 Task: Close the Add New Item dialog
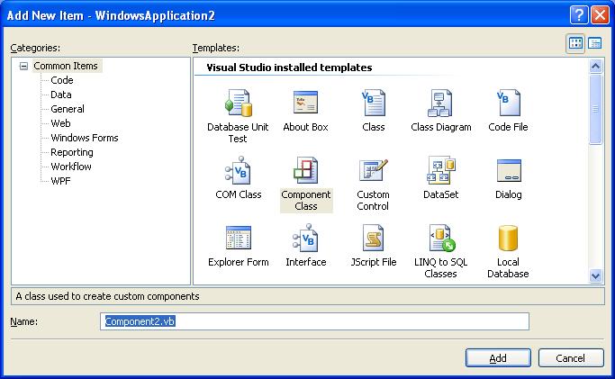coord(600,15)
